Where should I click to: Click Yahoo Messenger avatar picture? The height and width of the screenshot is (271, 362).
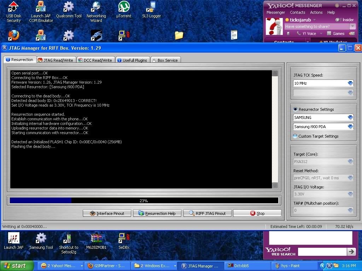coord(274,26)
